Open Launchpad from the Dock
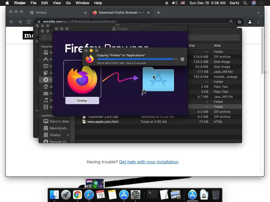The height and width of the screenshot is (202, 270). 66,195
